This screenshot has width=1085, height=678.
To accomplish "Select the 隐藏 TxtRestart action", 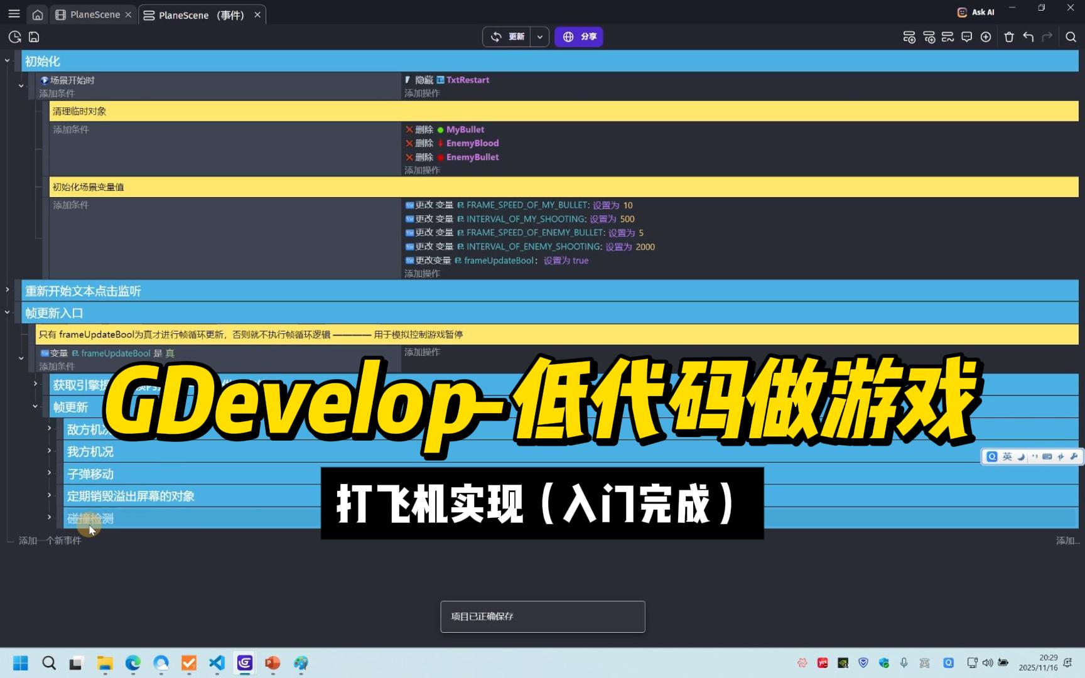I will click(x=447, y=80).
